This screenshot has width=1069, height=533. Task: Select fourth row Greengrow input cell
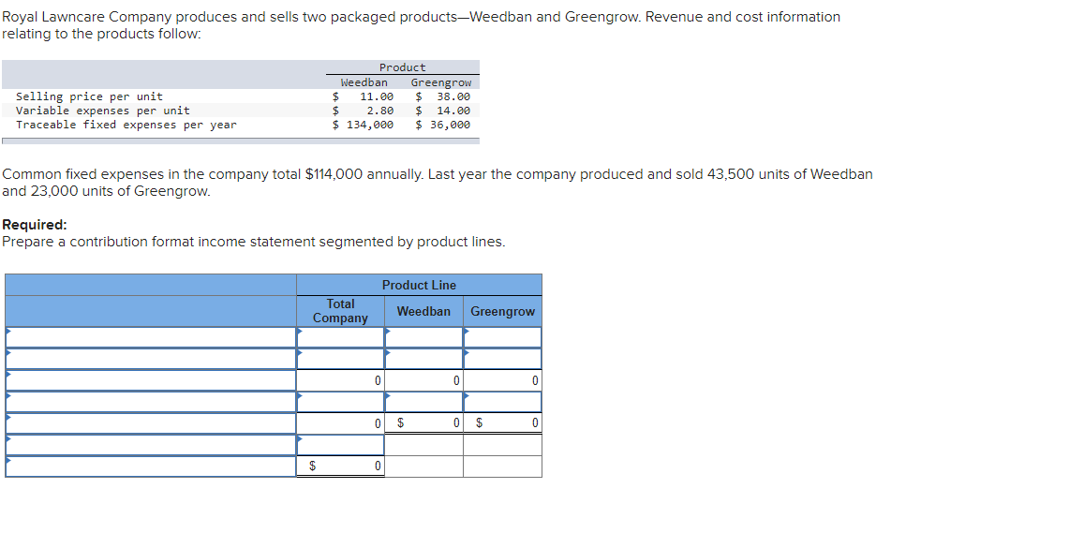[503, 402]
